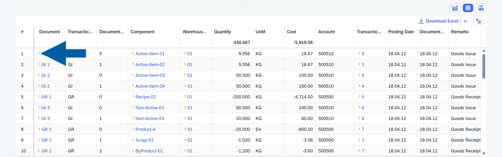Open the Non-Active-03 component link
Screen dimensions: 502x157
(150, 108)
